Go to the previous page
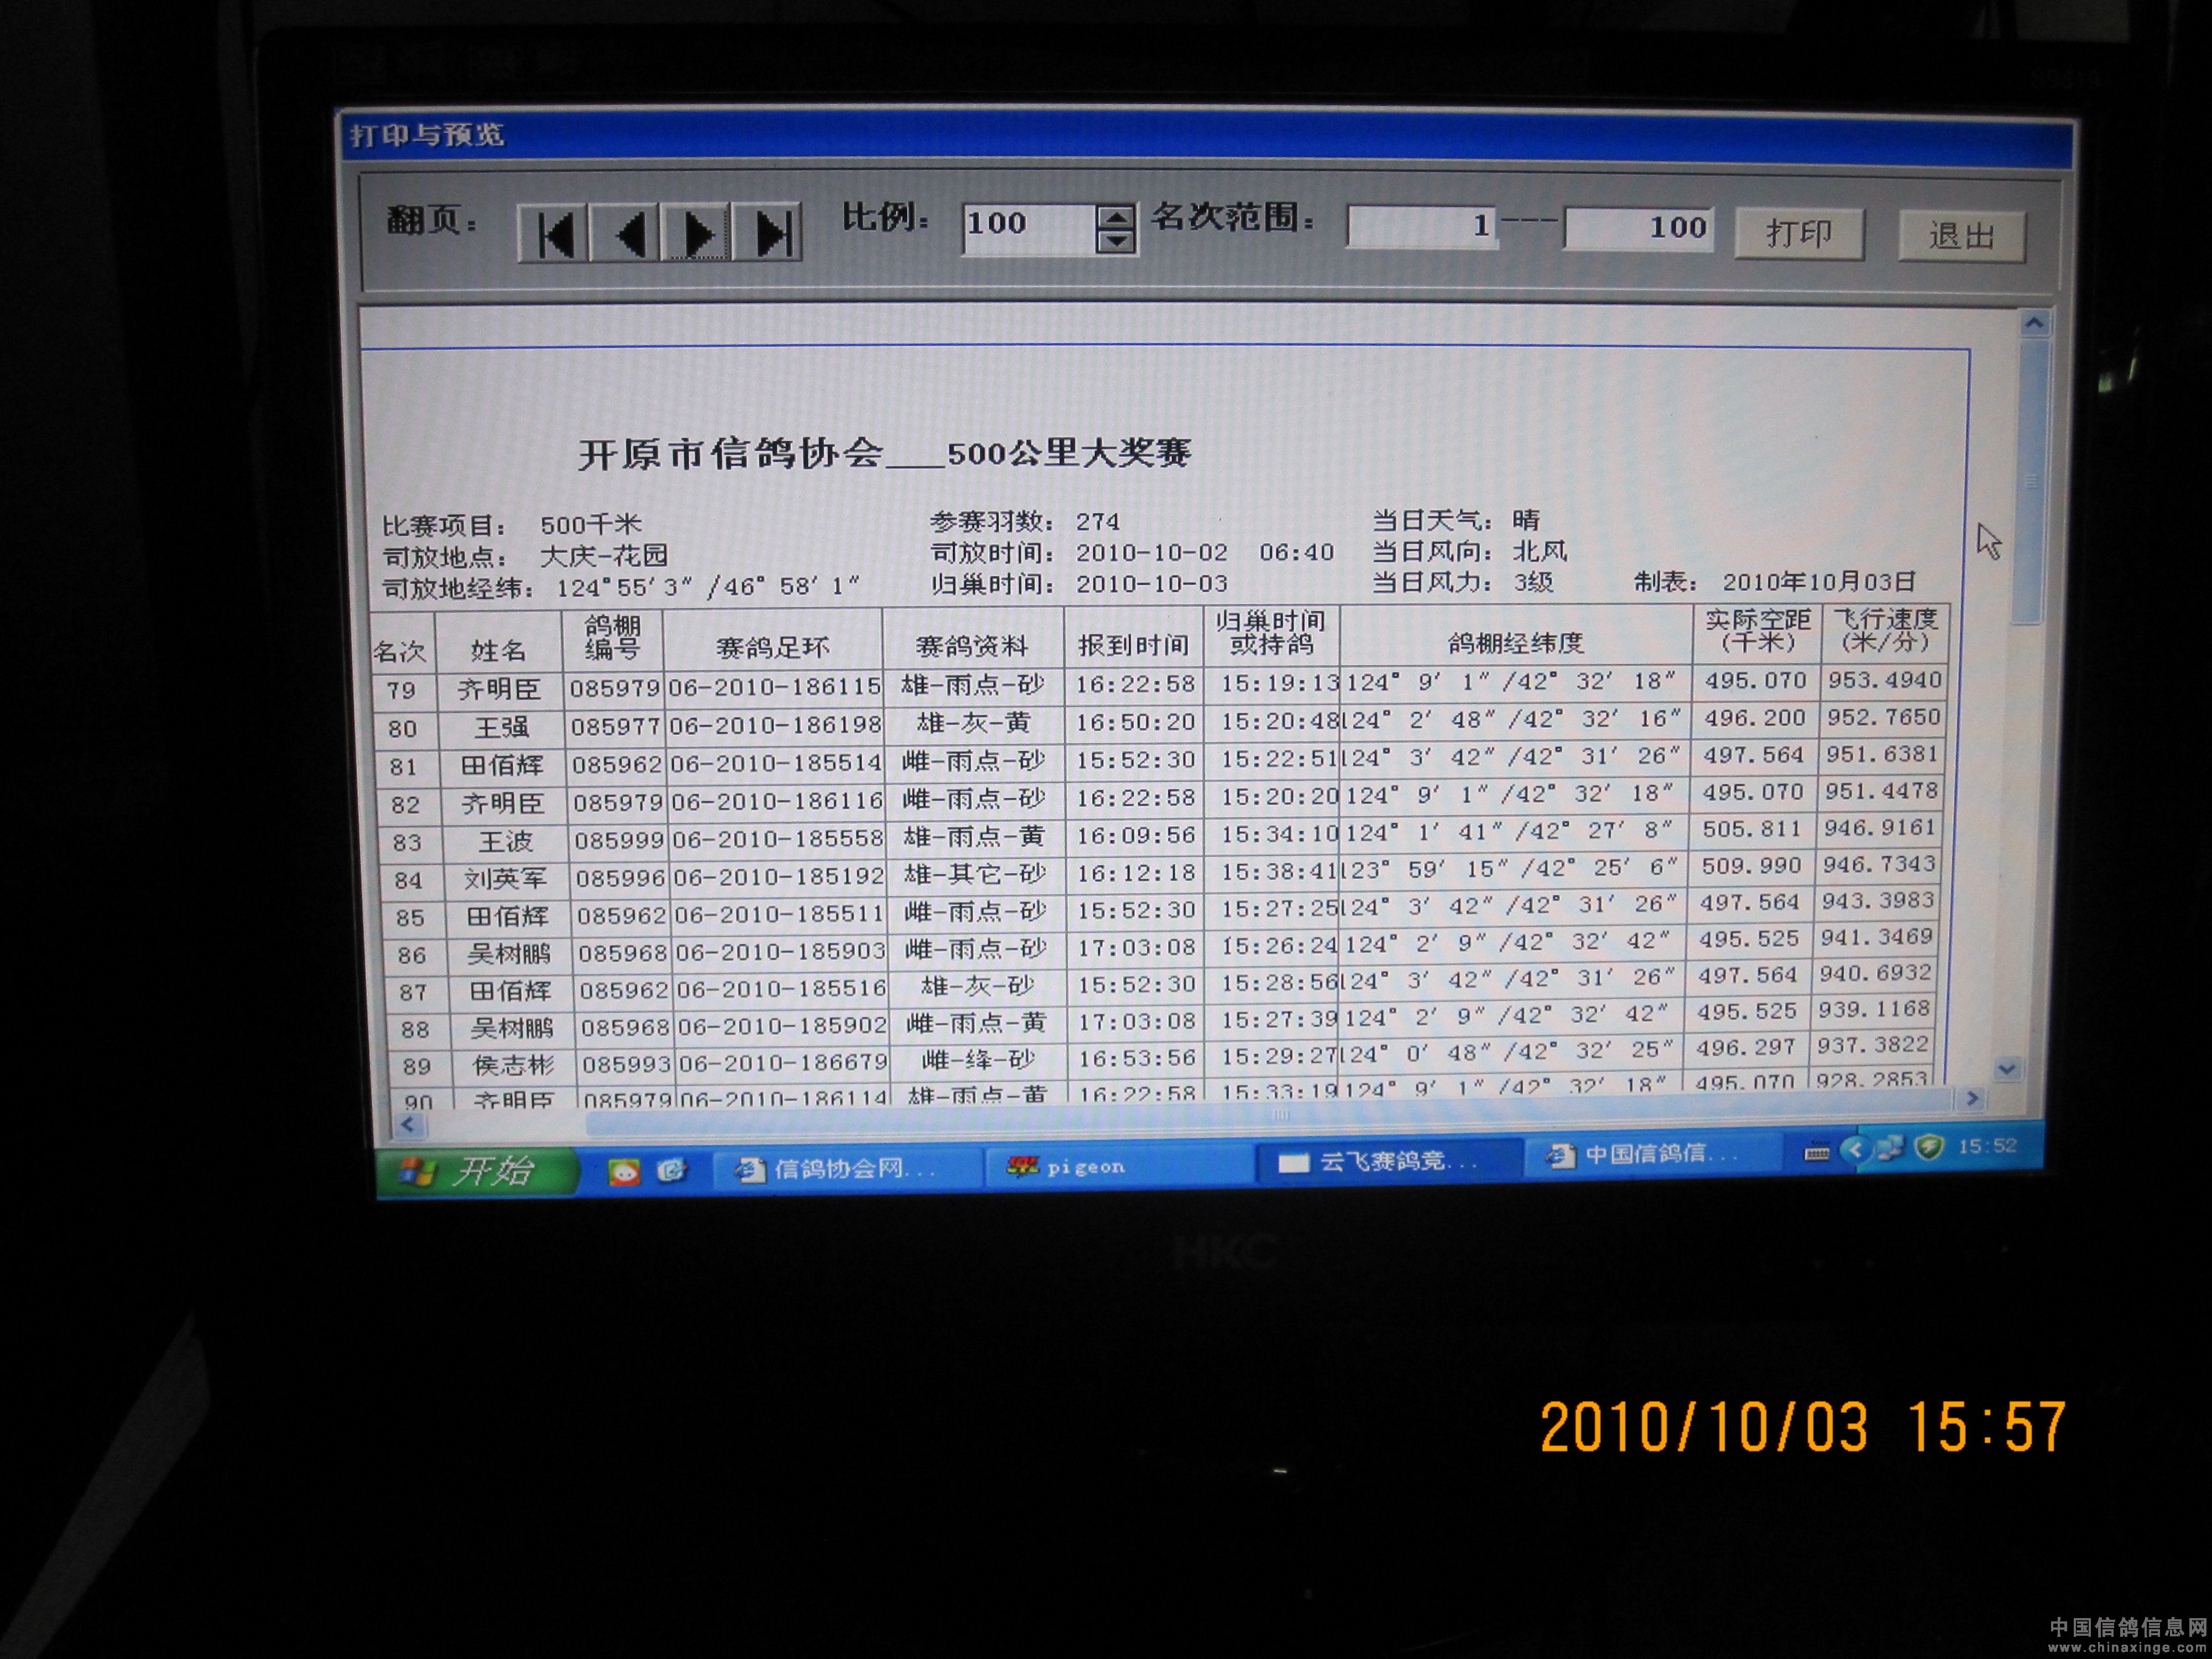Image resolution: width=2212 pixels, height=1659 pixels. pos(625,234)
